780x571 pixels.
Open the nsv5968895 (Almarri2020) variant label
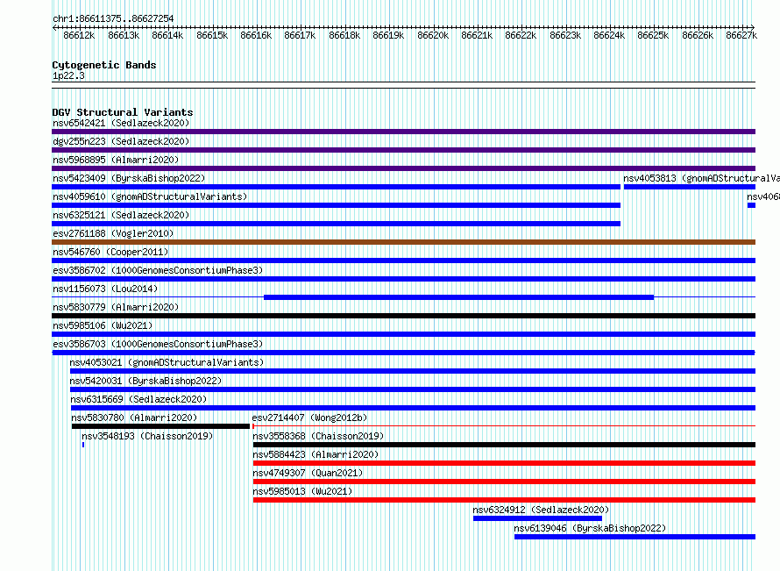[x=116, y=160]
